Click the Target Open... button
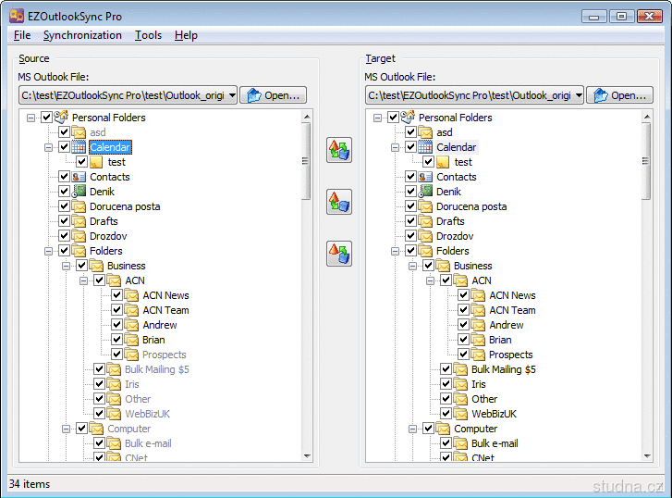Image resolution: width=672 pixels, height=498 pixels. point(620,95)
